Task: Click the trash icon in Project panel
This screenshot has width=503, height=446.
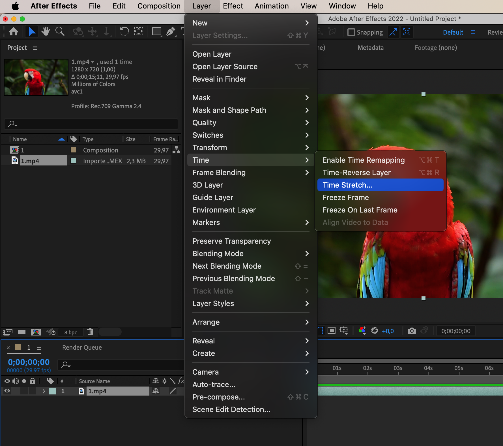Action: pyautogui.click(x=90, y=332)
